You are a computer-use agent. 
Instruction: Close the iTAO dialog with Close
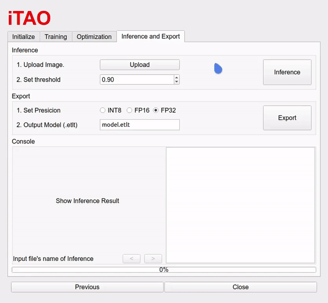(x=241, y=287)
